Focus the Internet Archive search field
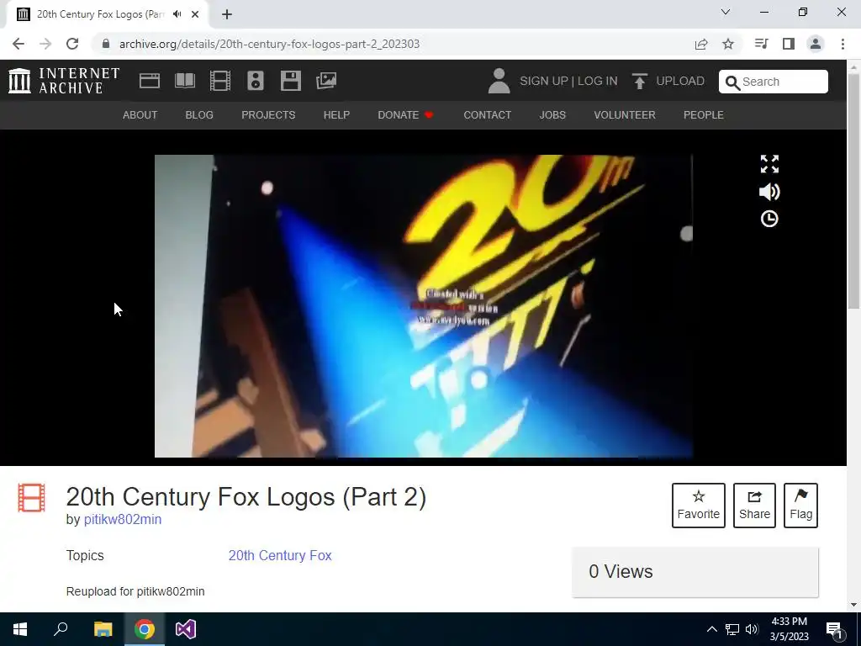 (x=774, y=82)
